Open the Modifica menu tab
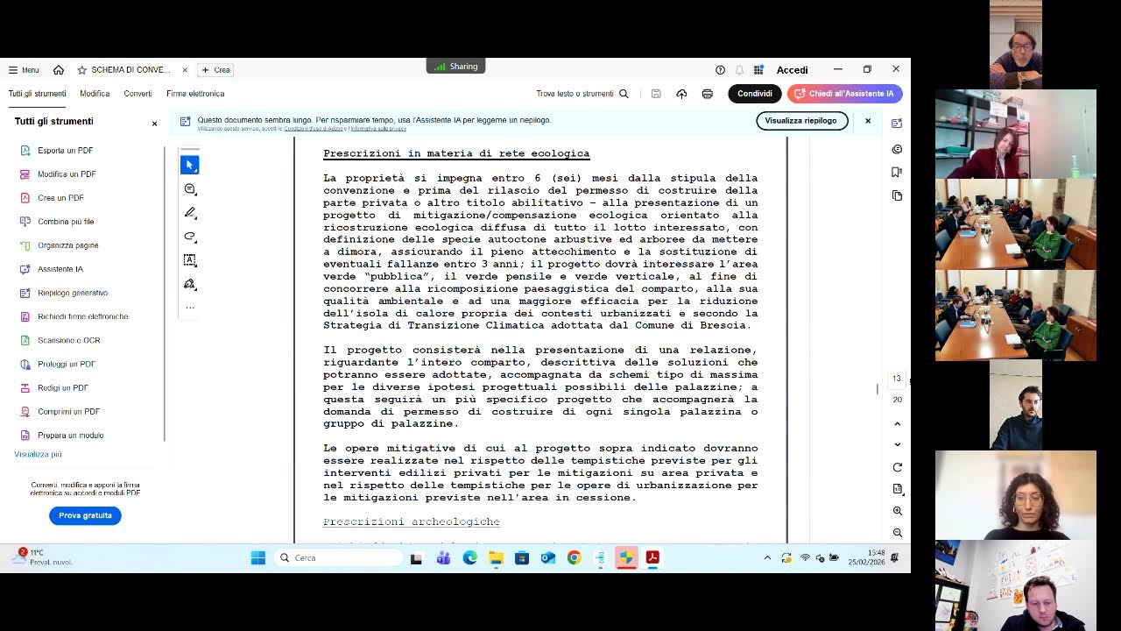Viewport: 1121px width, 631px height. [x=95, y=94]
